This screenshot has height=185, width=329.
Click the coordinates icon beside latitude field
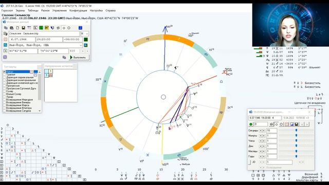[x=5, y=51]
